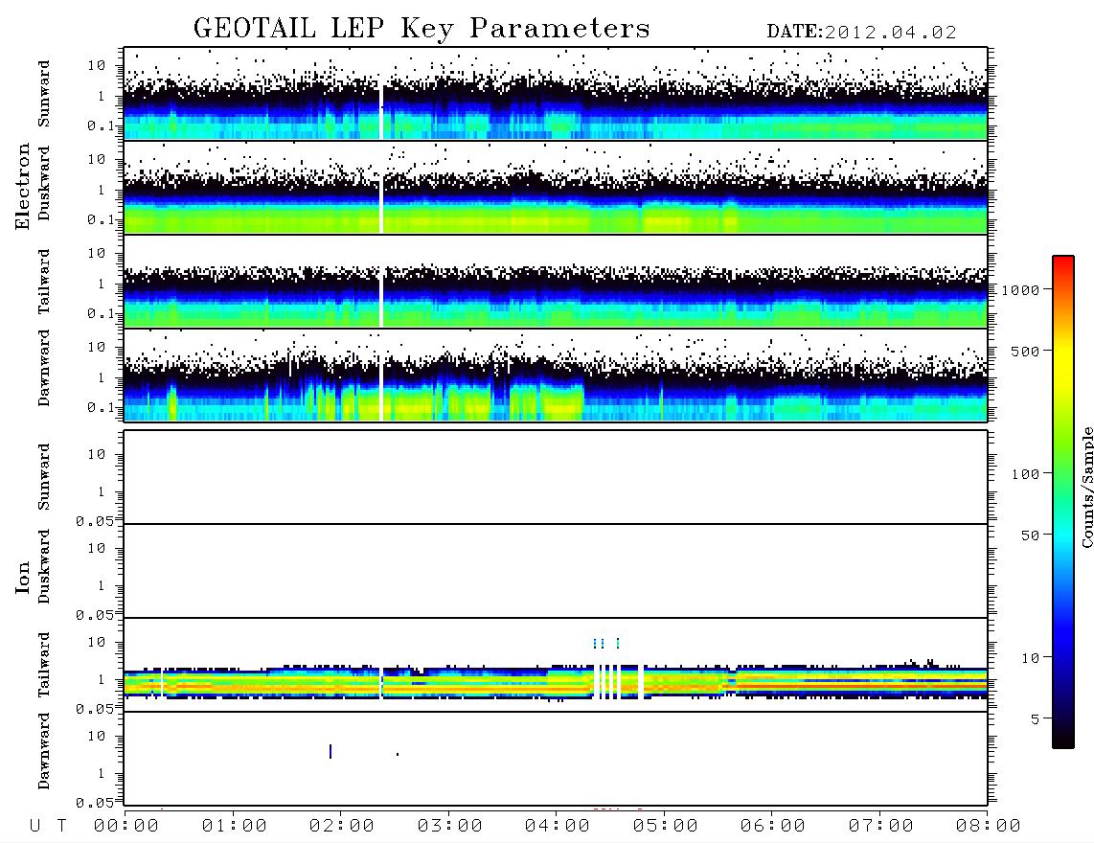Screen dimensions: 1094x843
Task: Click the empty Ion Sunward panel
Action: [x=556, y=477]
